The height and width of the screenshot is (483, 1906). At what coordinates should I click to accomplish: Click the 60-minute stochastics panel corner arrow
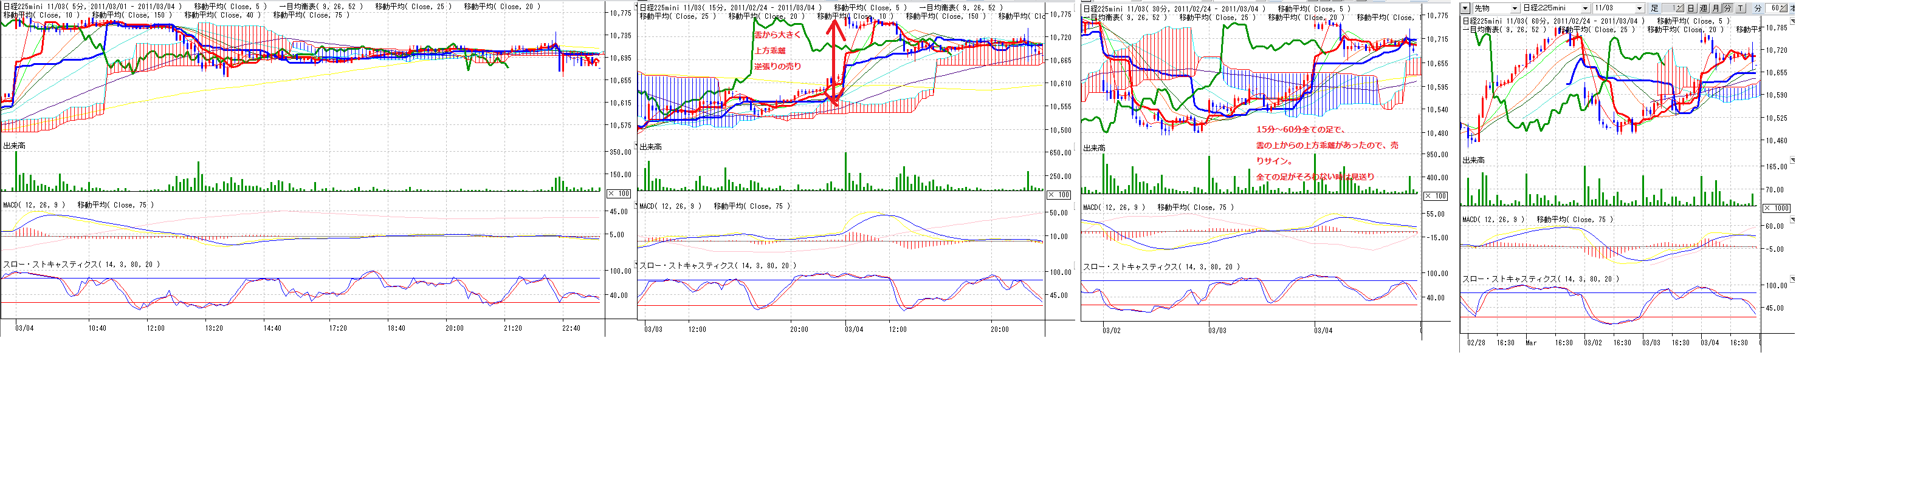(1792, 279)
